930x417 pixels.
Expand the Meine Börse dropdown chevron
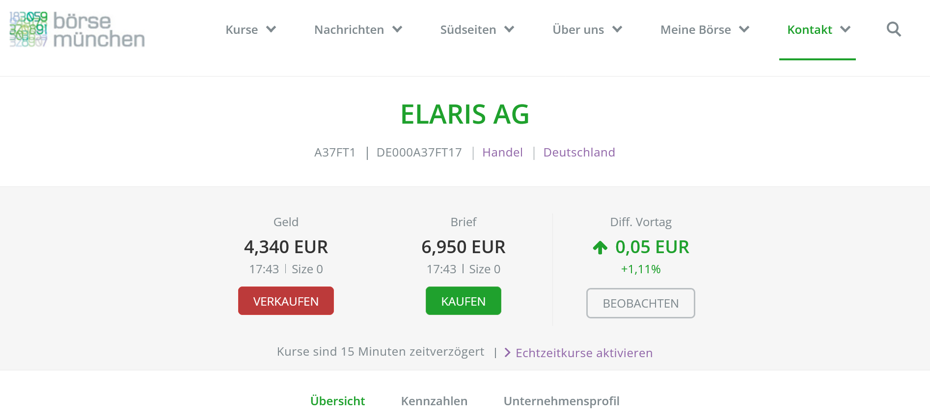[x=744, y=29]
